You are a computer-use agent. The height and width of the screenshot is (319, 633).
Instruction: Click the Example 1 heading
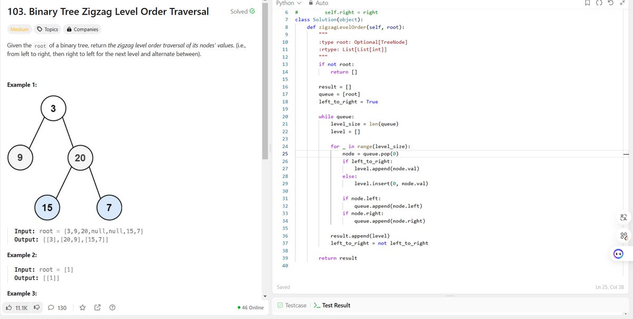22,85
